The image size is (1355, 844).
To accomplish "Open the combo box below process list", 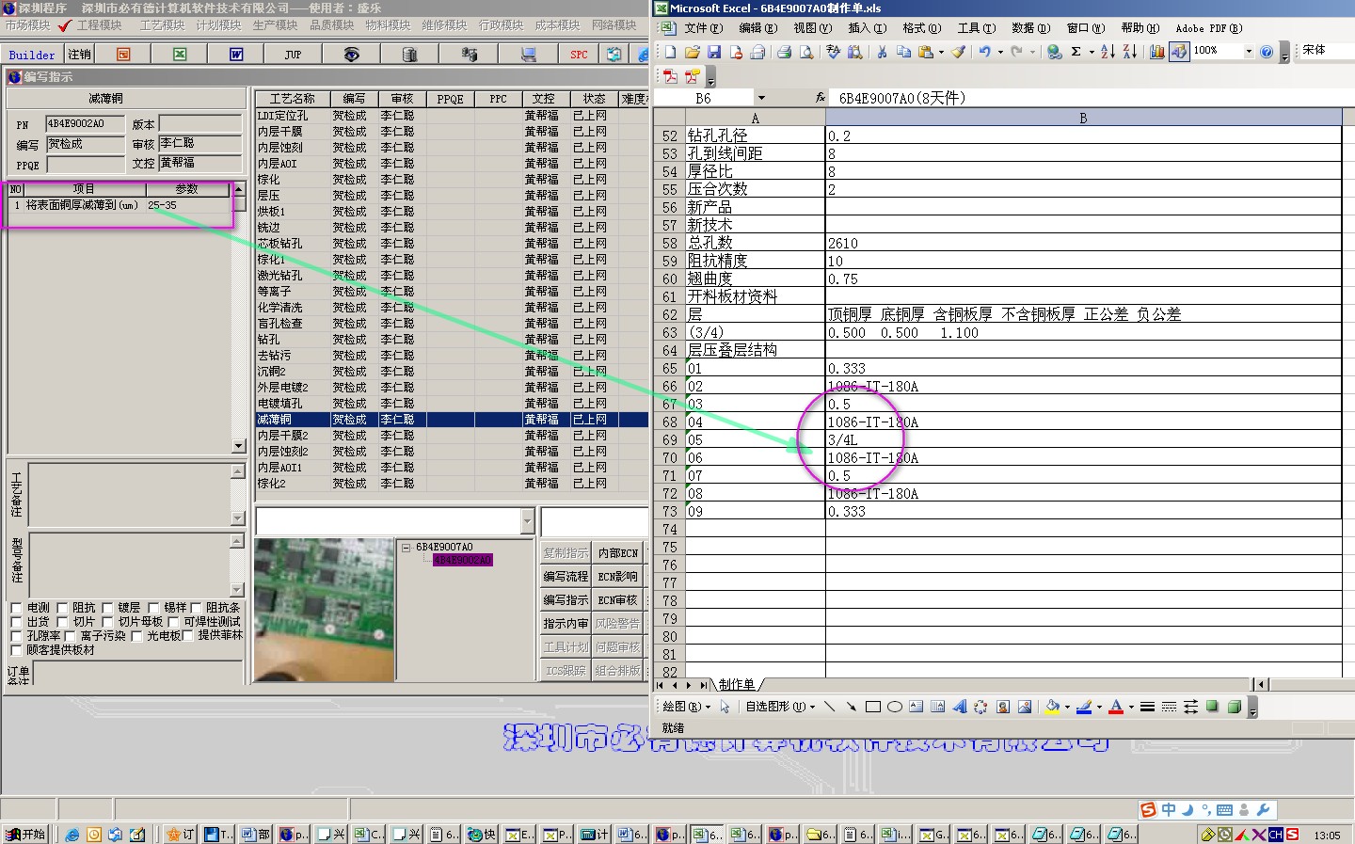I will tap(527, 521).
